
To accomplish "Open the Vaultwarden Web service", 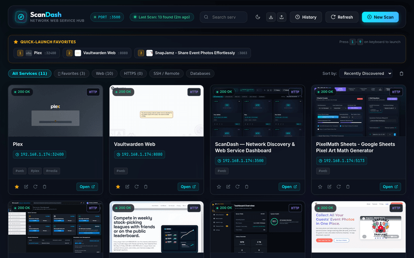I will 188,187.
